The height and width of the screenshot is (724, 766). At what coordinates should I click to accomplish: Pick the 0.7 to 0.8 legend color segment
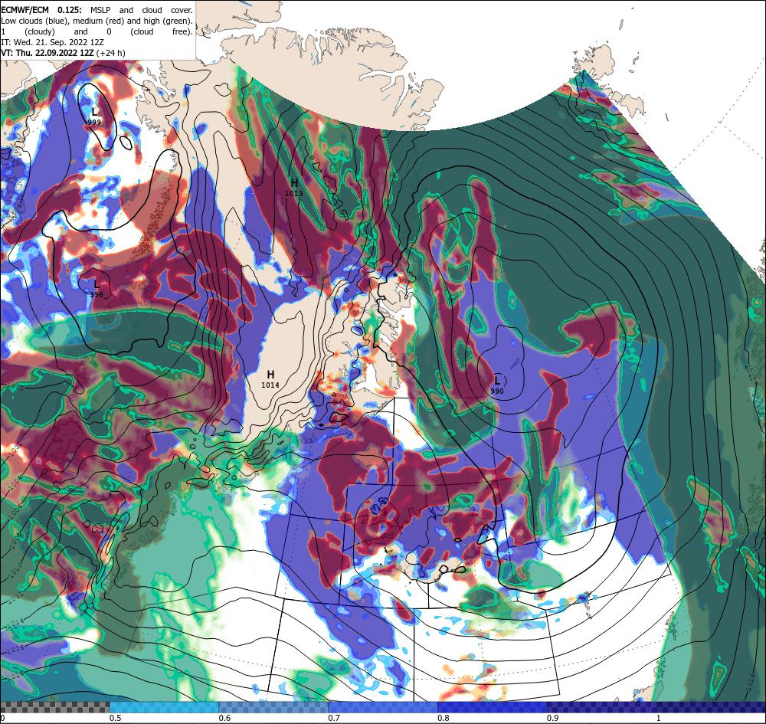pyautogui.click(x=383, y=707)
